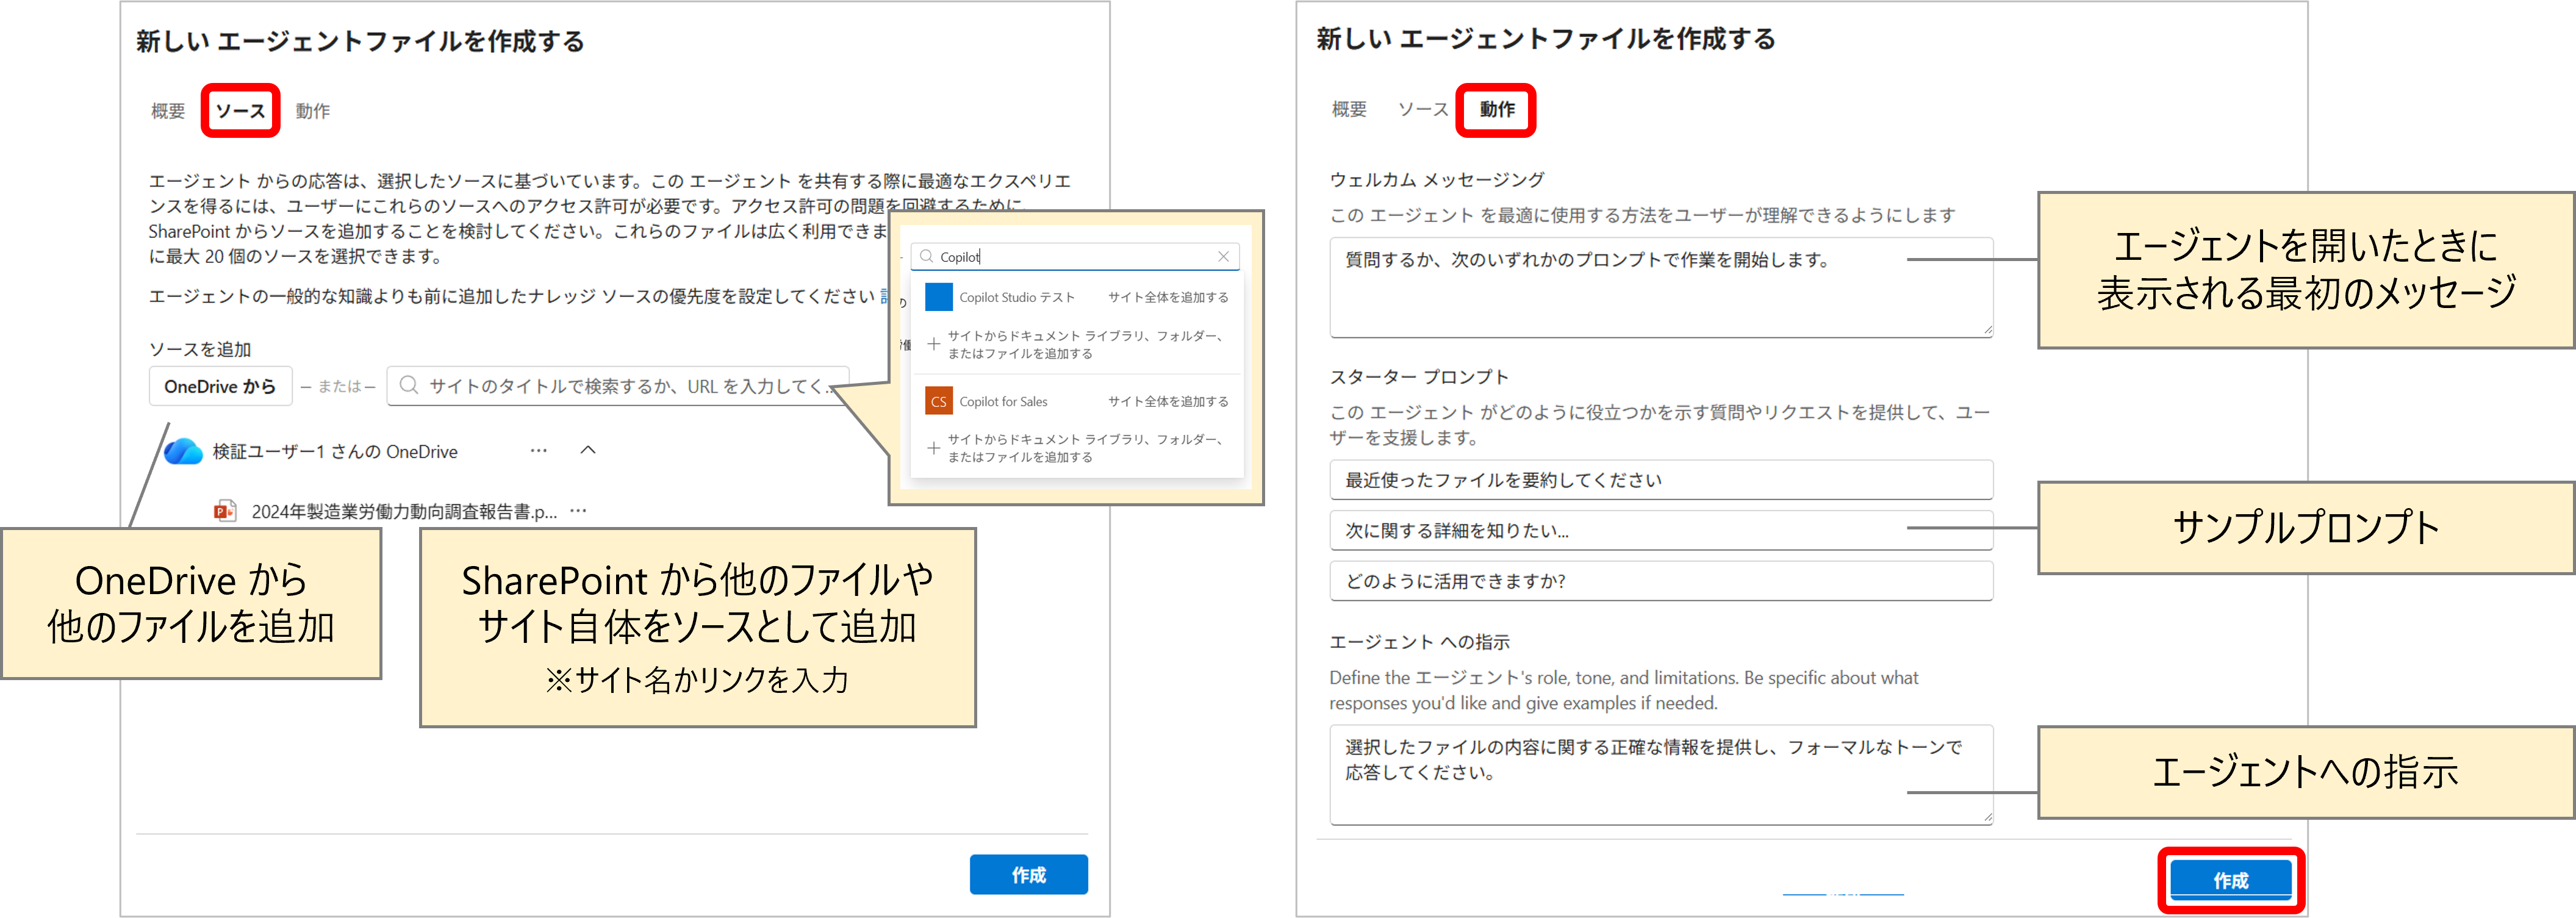
Task: Click the Copilot for Sales site icon
Action: point(938,401)
